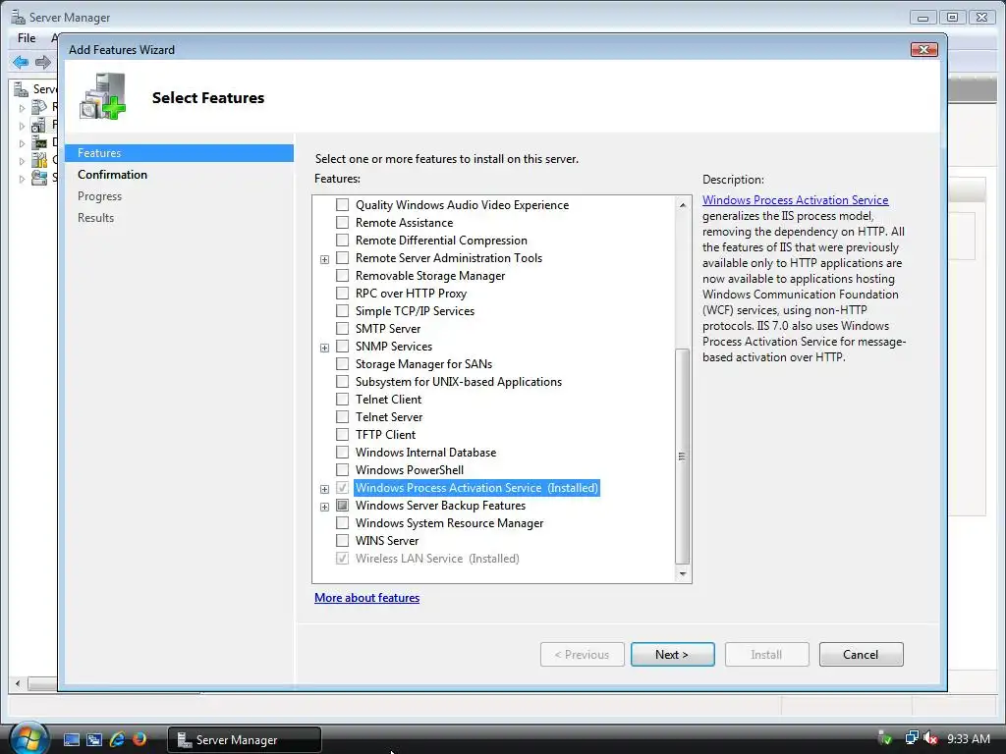Check Windows Internal Database

pyautogui.click(x=343, y=452)
